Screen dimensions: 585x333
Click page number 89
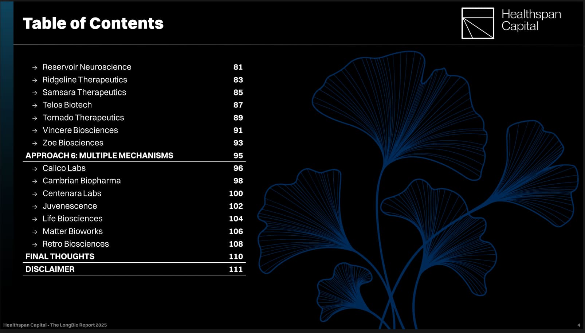coord(238,118)
